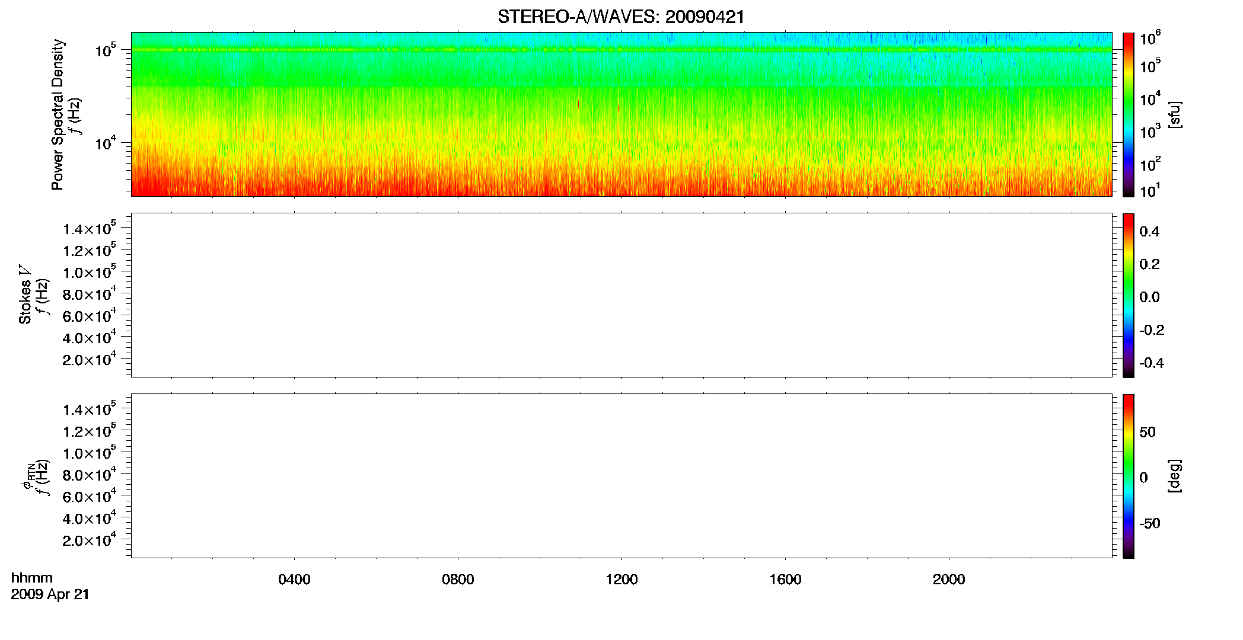Screen dimensions: 1243x640
Task: Click the Stokes V axis title
Action: 25,295
